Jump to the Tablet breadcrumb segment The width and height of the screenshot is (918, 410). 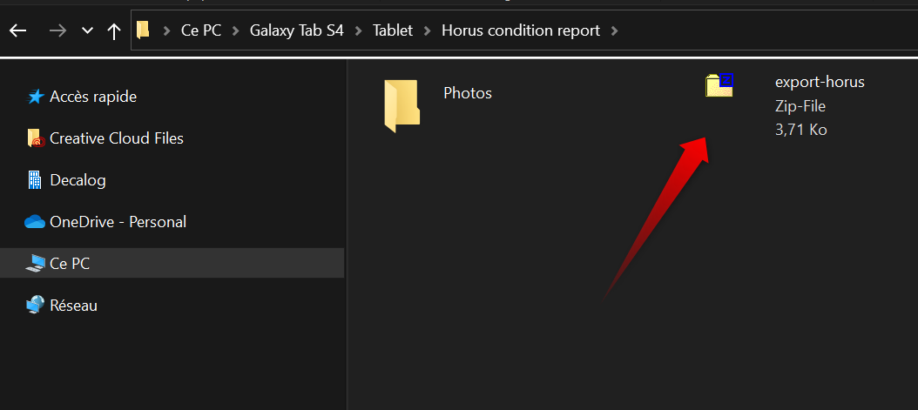click(393, 30)
